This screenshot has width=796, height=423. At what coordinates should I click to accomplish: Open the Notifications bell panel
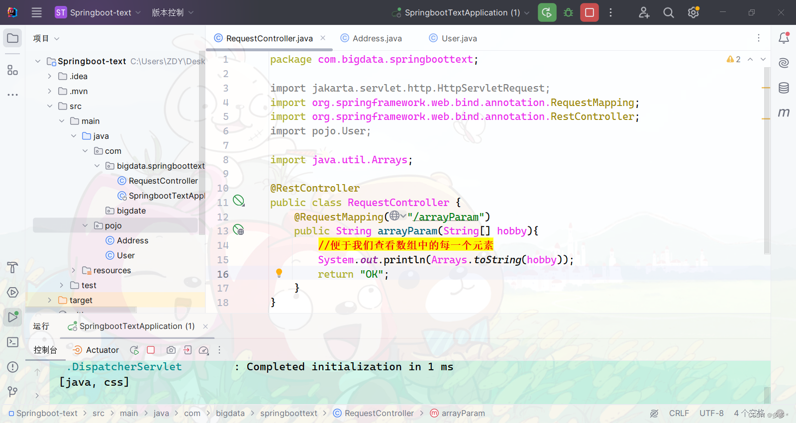point(784,38)
